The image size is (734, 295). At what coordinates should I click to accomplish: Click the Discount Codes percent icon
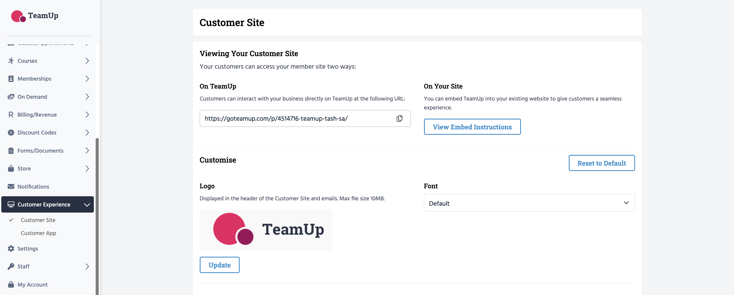(11, 132)
